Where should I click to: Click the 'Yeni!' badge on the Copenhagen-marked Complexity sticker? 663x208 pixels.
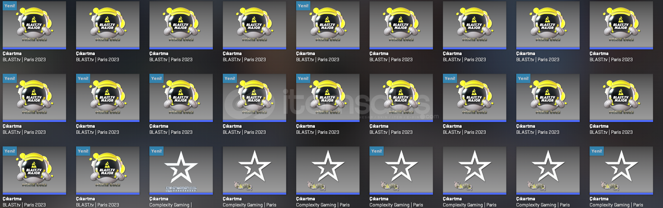pyautogui.click(x=156, y=151)
